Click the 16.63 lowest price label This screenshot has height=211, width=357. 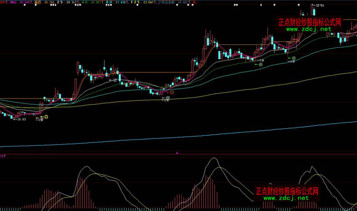tap(21, 119)
